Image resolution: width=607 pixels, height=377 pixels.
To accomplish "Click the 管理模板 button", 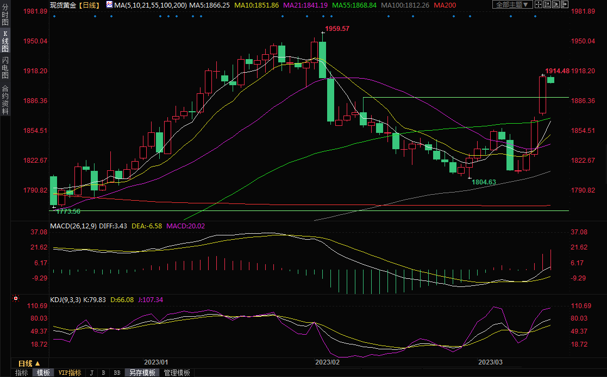I will 177,373.
